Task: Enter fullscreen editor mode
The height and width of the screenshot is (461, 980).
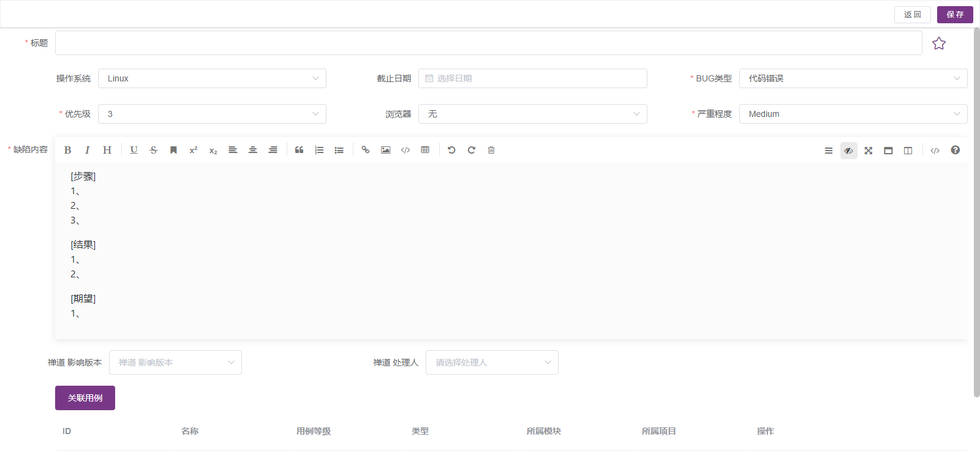Action: [869, 151]
